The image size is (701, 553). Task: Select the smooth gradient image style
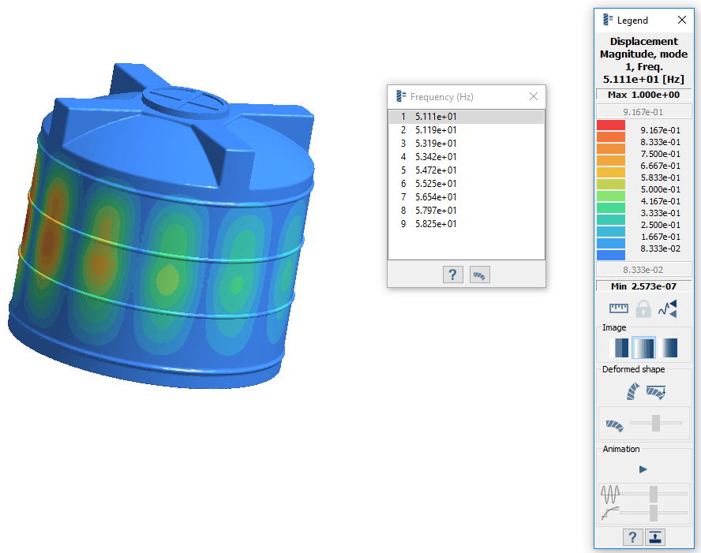(x=668, y=348)
